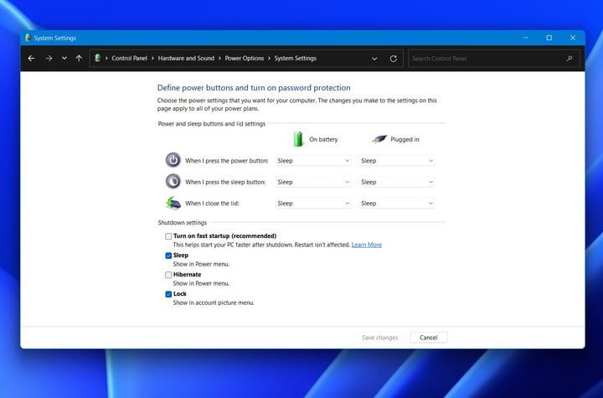Open close lid Plugged in dropdown
Screen dimensions: 603x398
point(397,204)
